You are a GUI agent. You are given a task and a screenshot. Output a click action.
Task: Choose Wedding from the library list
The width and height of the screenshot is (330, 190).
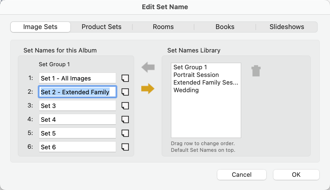(186, 90)
